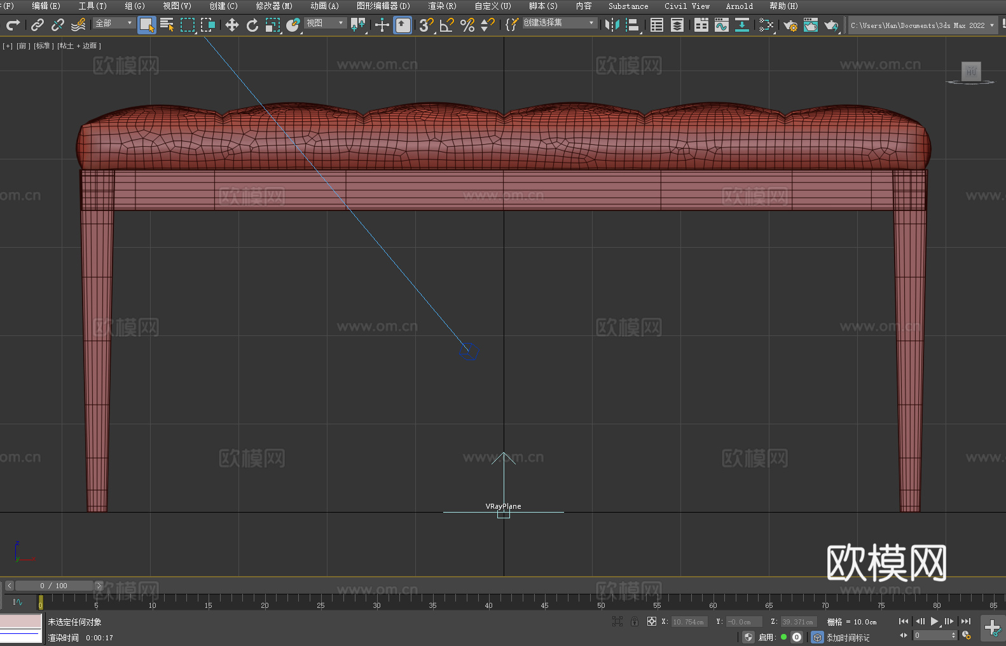The width and height of the screenshot is (1006, 646).
Task: Toggle Angle Snap
Action: 447,25
